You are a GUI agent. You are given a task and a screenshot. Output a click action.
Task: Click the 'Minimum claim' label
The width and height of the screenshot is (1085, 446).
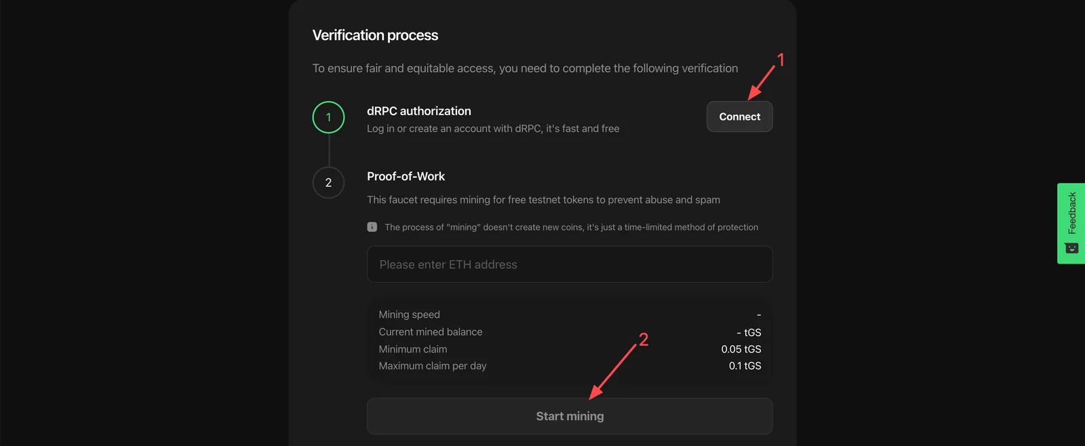pyautogui.click(x=413, y=349)
